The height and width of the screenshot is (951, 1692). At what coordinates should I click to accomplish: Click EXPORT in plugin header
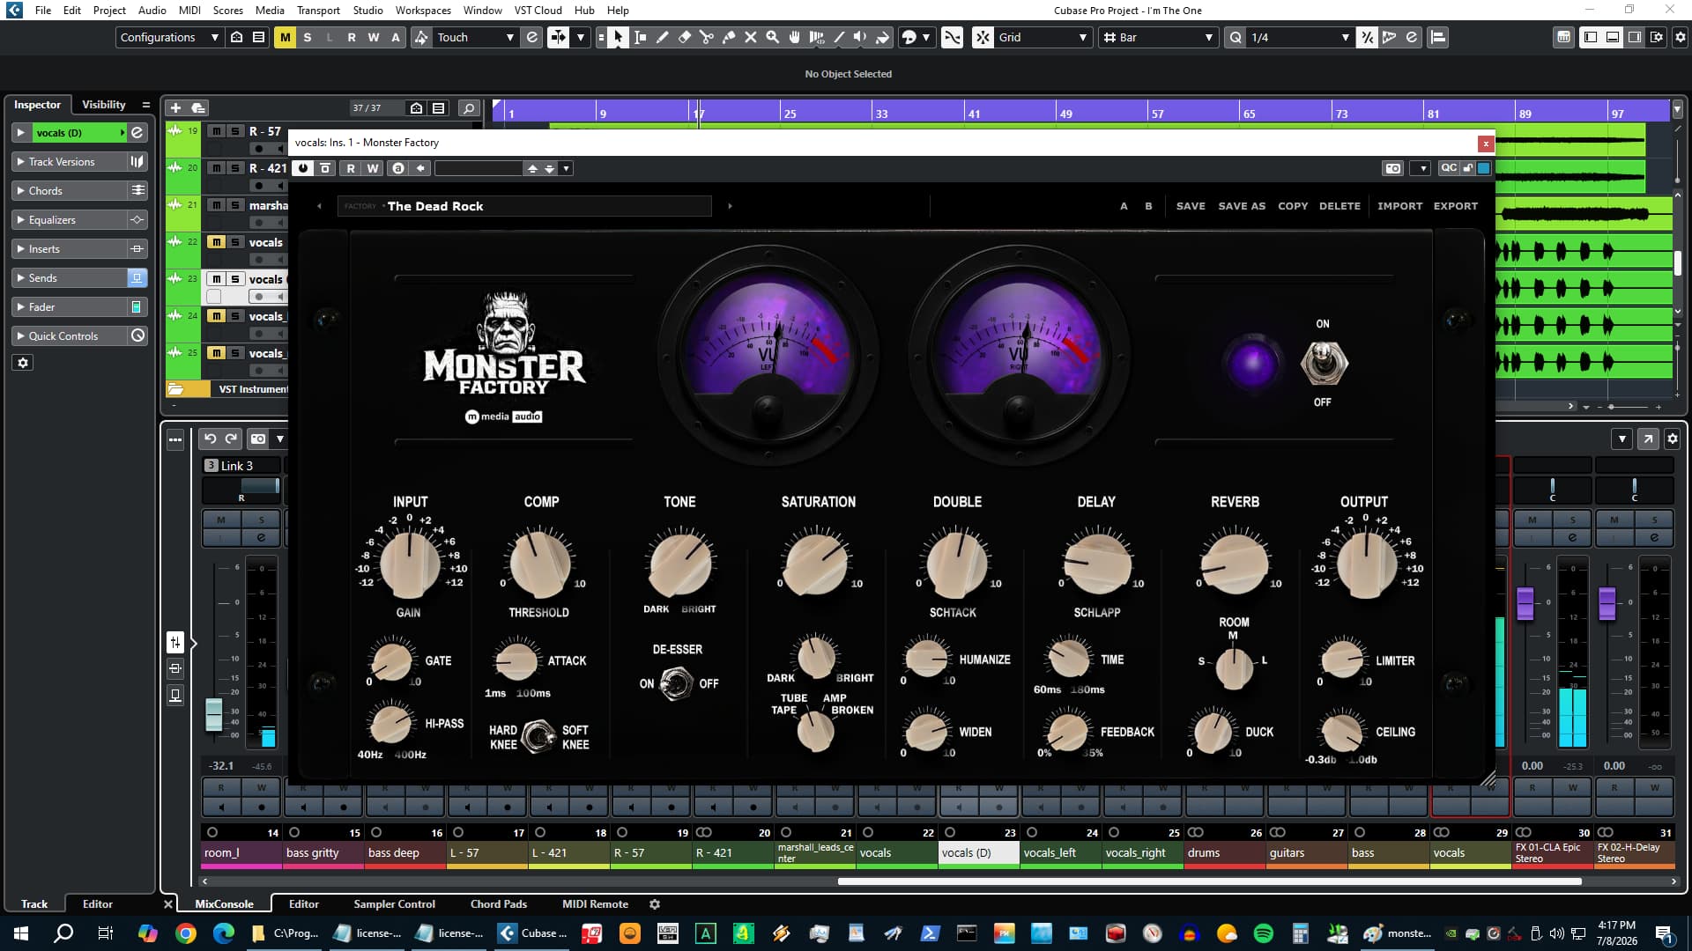[1456, 206]
